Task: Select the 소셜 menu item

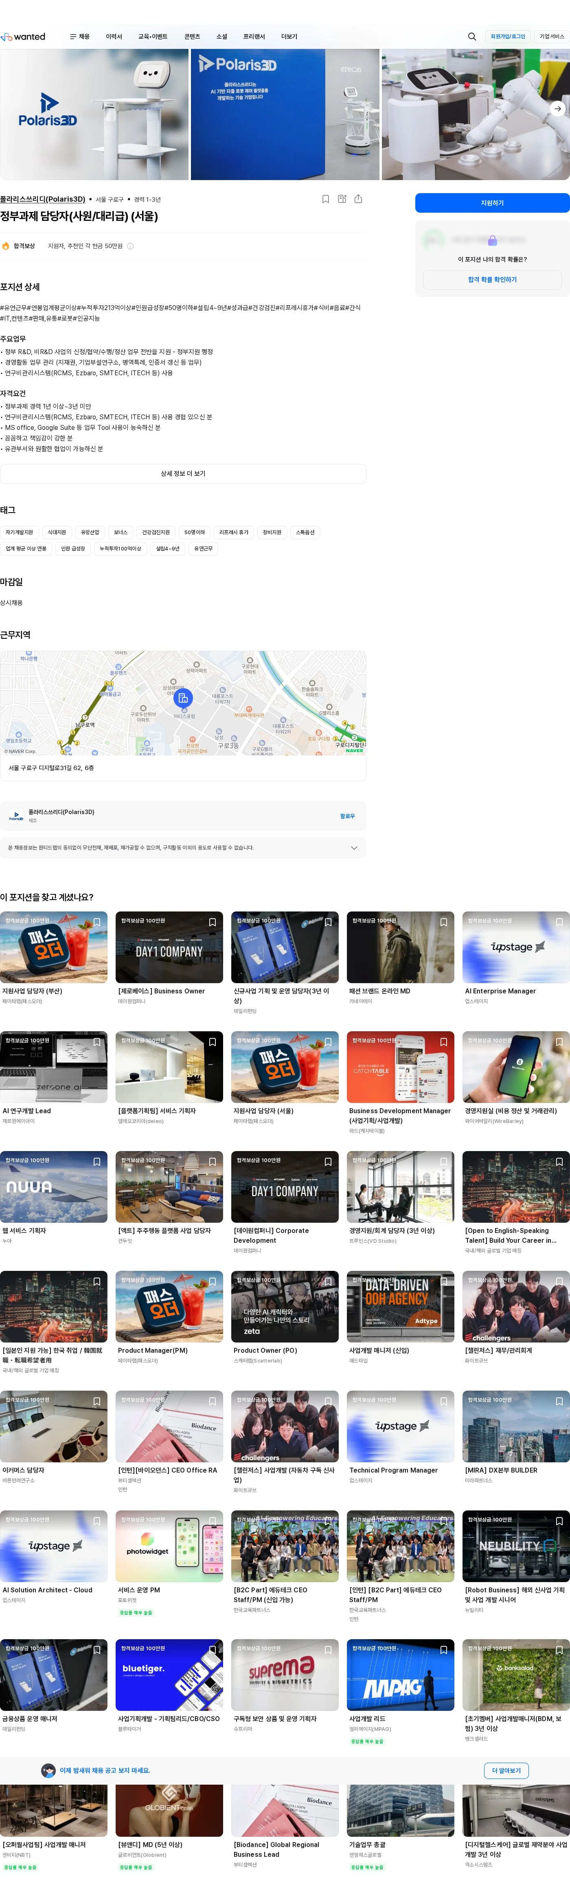Action: [x=221, y=37]
